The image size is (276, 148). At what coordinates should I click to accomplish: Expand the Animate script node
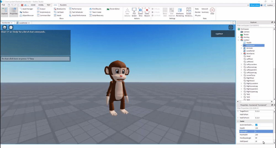click(241, 48)
